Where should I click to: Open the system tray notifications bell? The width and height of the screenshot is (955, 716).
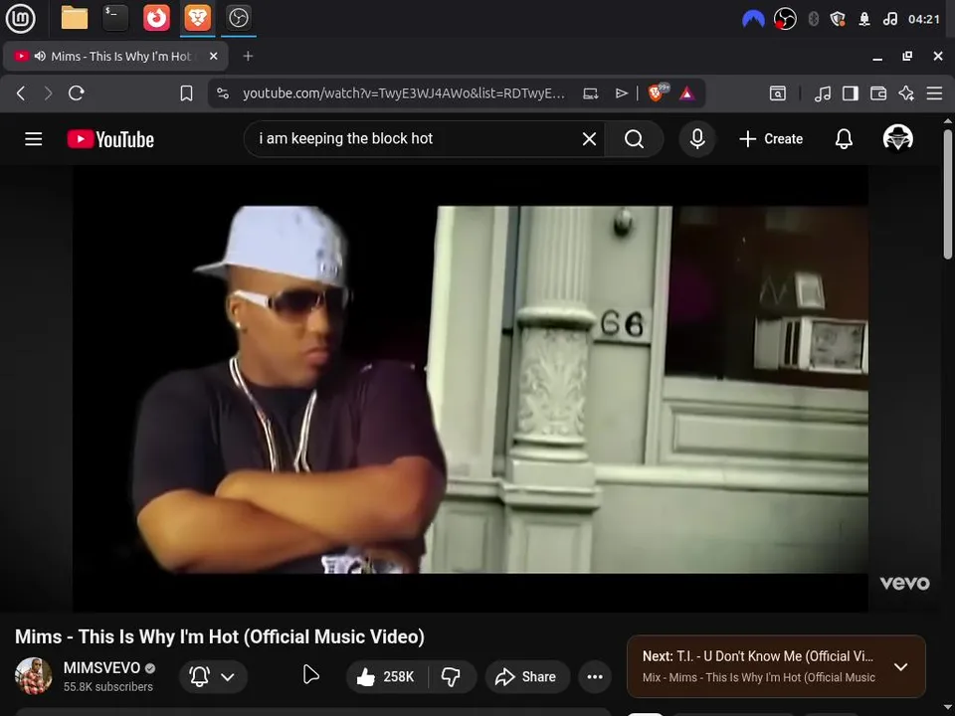tap(864, 19)
